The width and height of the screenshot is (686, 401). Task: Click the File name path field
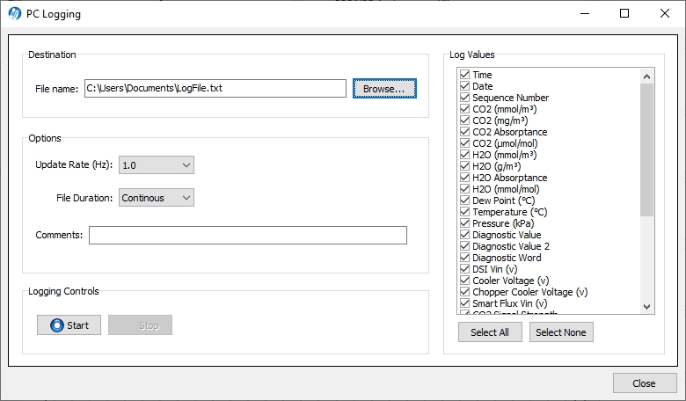click(x=215, y=88)
